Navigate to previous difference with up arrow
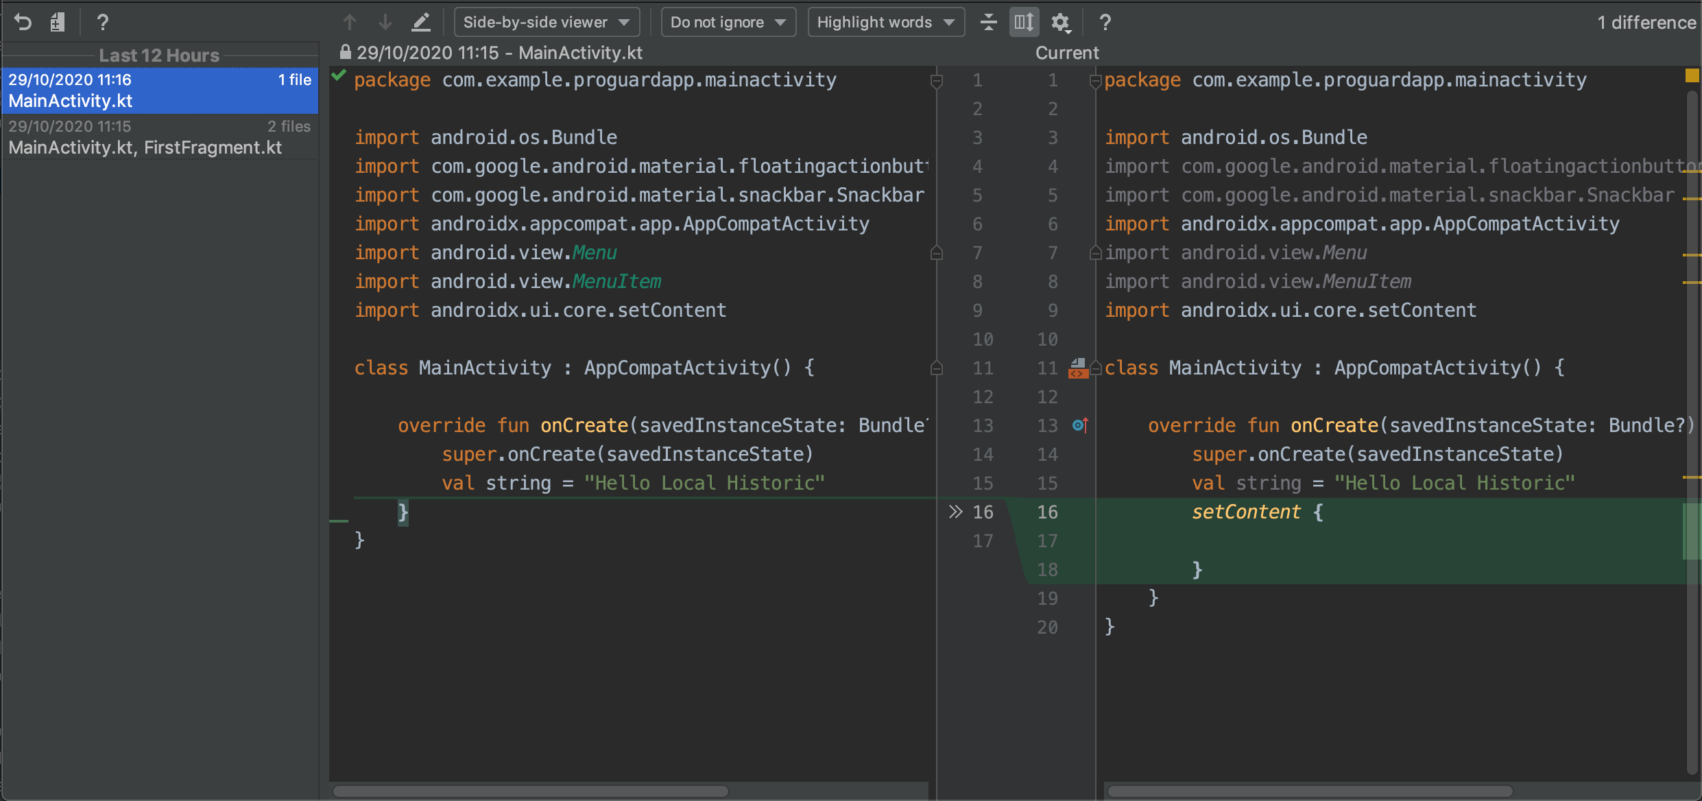The width and height of the screenshot is (1702, 801). point(350,22)
